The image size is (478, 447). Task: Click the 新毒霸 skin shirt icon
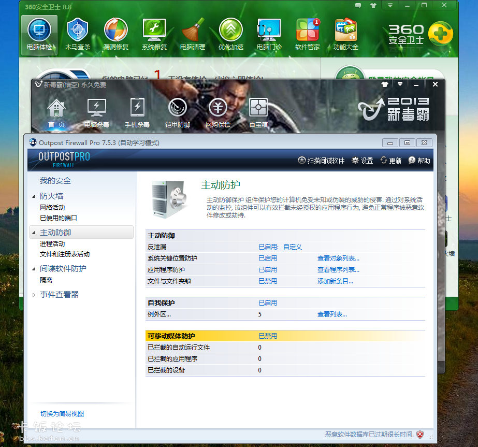click(385, 84)
